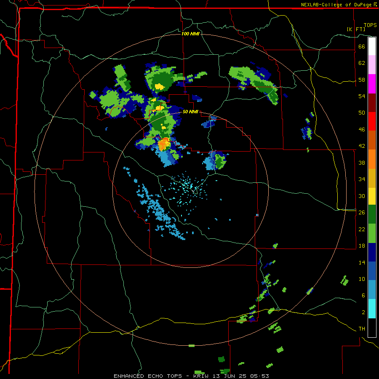This screenshot has height=379, width=379.
Task: Click the legend value 18
Action: [x=362, y=246]
